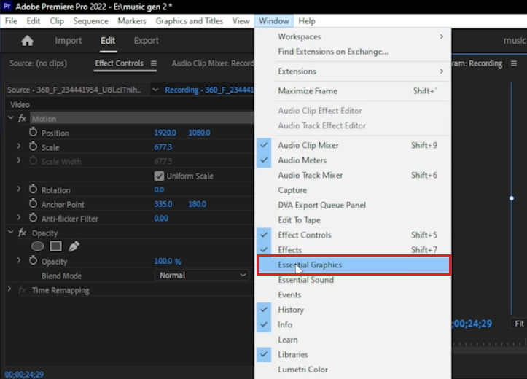
Task: Click Recording sequence clip link
Action: point(209,90)
